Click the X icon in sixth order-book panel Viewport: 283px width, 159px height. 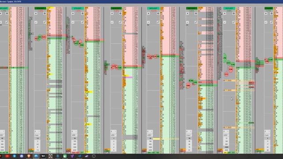coord(187,13)
